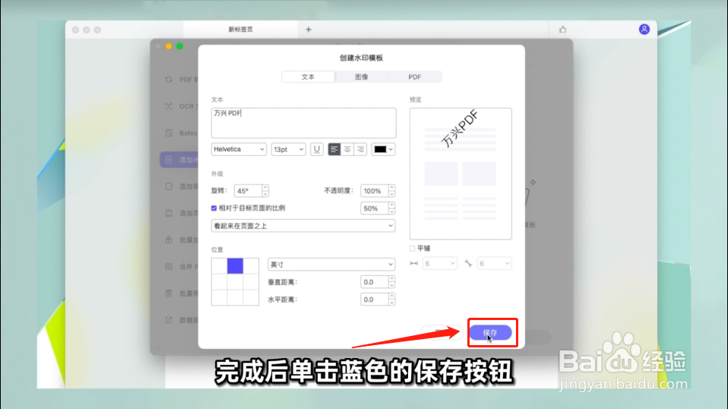The image size is (728, 409).
Task: Click the 垂直距离 0.0 field
Action: [375, 282]
